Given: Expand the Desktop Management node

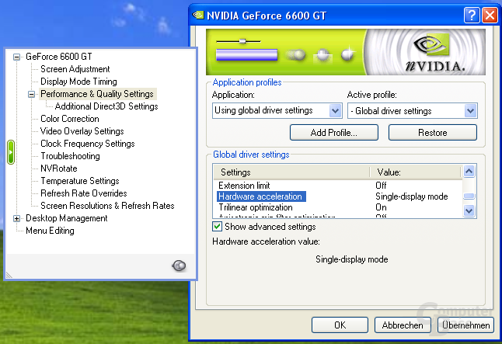Looking at the screenshot, I should point(16,218).
